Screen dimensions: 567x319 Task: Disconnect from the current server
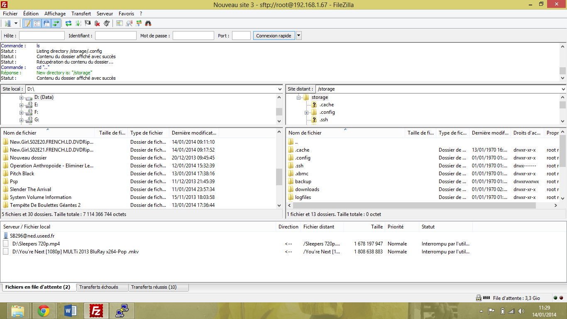click(97, 23)
